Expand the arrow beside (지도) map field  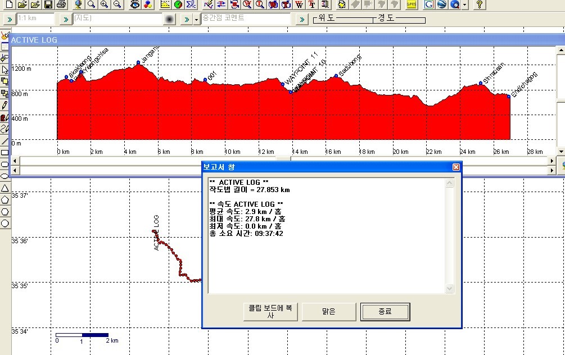click(x=66, y=20)
